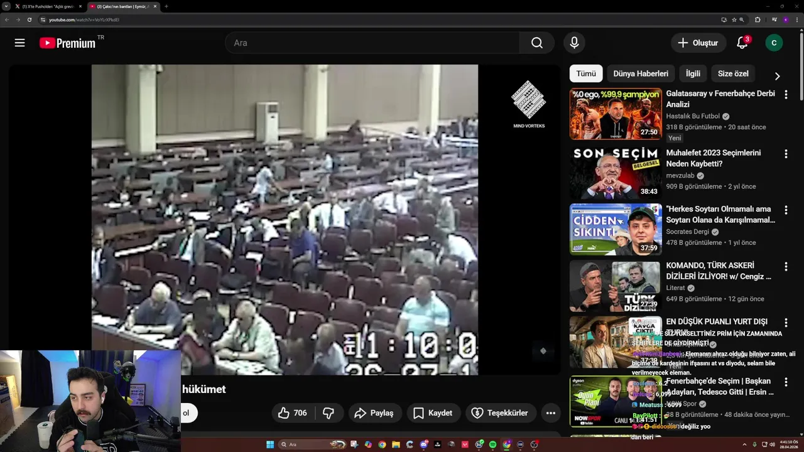Open Chrome from the taskbar
This screenshot has width=804, height=452.
coord(382,444)
